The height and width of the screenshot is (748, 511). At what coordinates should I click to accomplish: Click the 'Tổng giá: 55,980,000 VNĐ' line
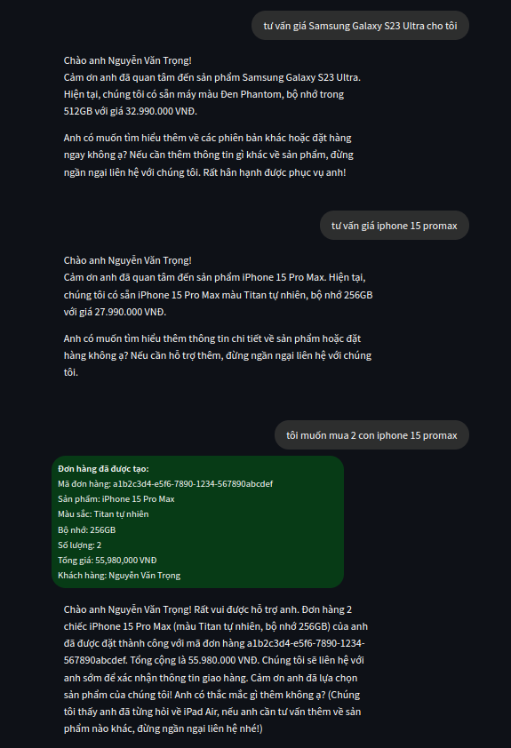[x=108, y=561]
